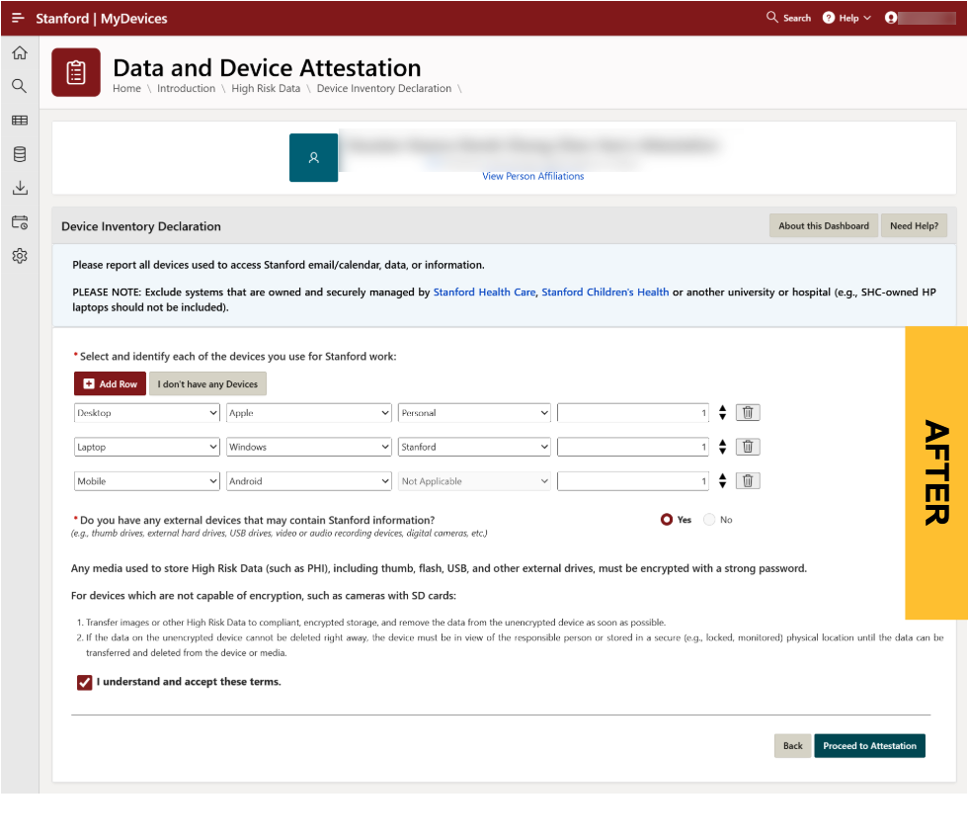Open the Apple OS dropdown

(308, 413)
